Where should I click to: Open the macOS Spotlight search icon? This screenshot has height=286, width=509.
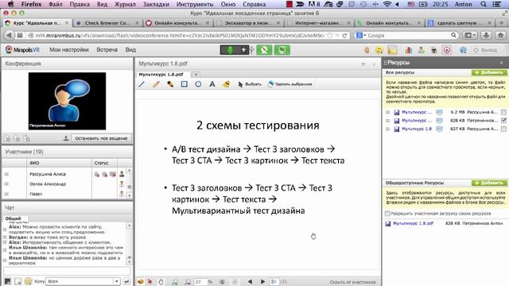click(484, 4)
